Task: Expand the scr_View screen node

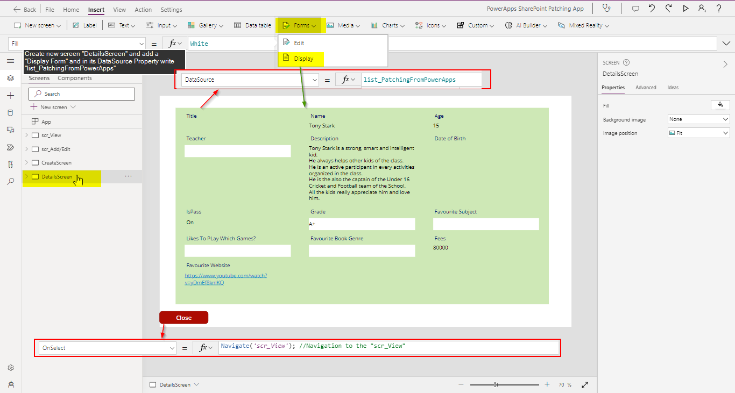Action: 26,135
